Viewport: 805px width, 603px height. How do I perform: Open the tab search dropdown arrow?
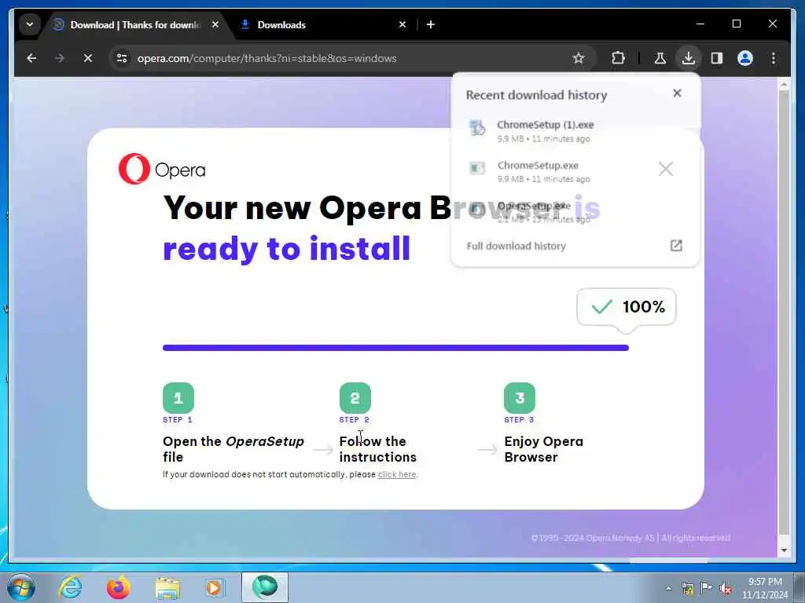(x=30, y=24)
